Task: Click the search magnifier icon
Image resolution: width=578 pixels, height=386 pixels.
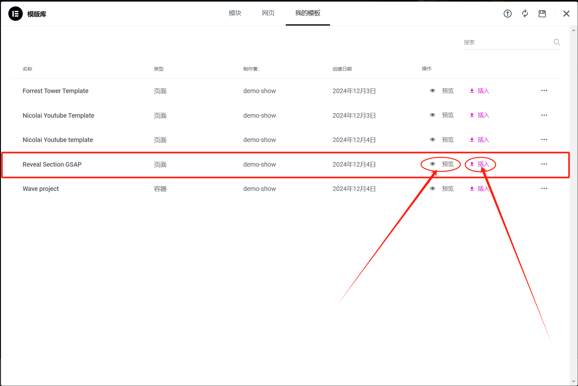Action: [557, 42]
